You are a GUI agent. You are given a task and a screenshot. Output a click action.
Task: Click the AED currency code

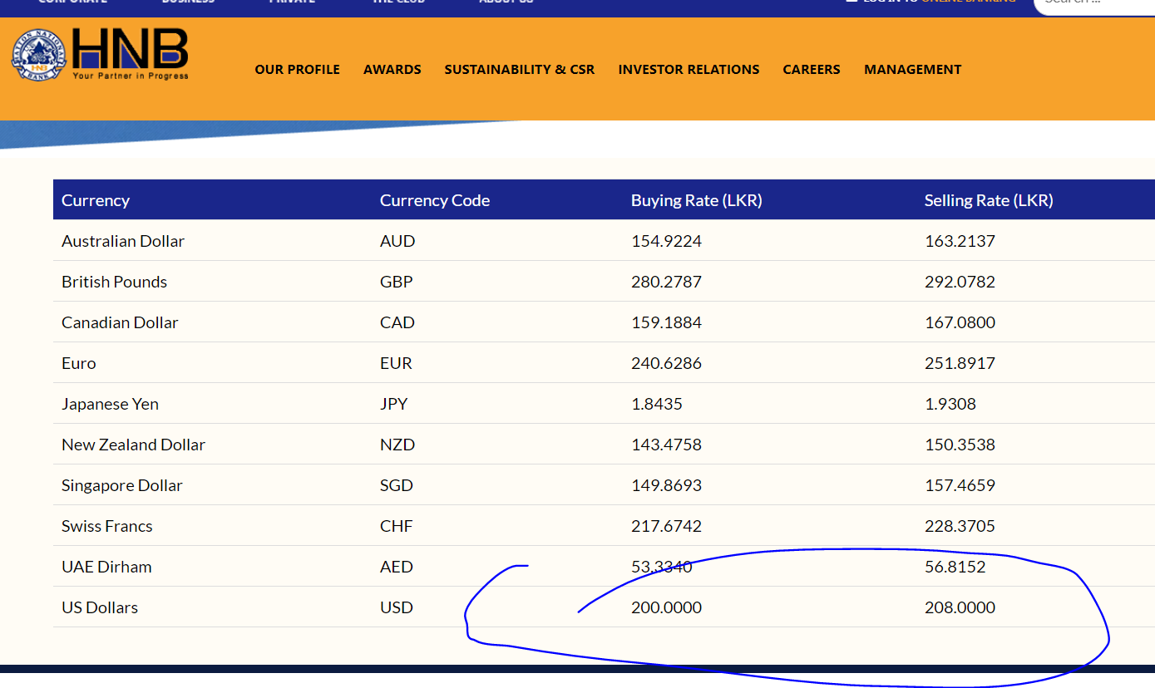pyautogui.click(x=397, y=567)
